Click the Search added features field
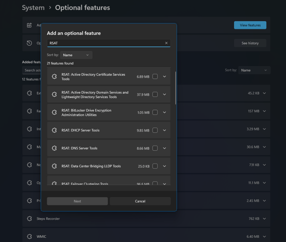The width and height of the screenshot is (286, 242). [x=32, y=70]
